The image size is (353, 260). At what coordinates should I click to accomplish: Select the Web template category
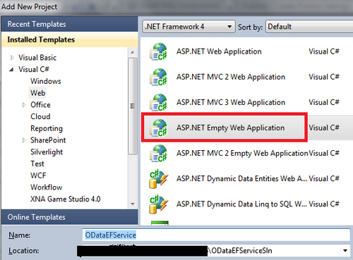37,93
